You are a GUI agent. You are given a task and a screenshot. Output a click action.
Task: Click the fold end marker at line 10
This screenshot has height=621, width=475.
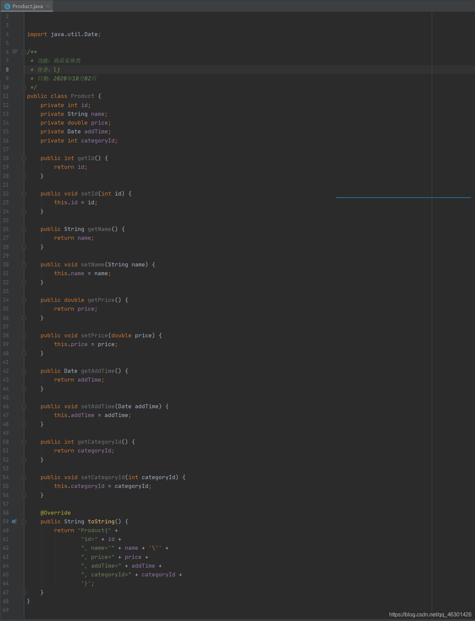24,87
